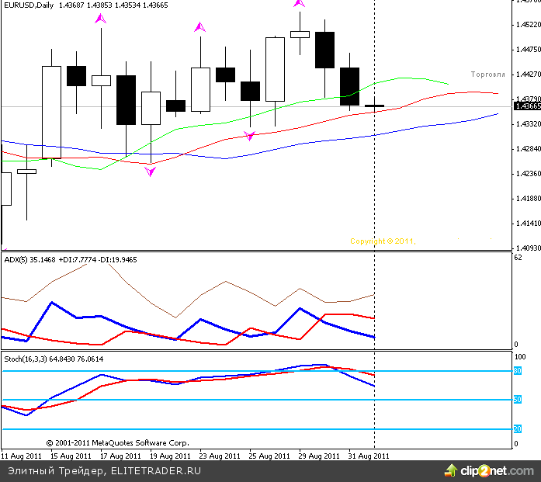
Task: Click the down fractal arrow near 25 Aug
Action: [250, 136]
